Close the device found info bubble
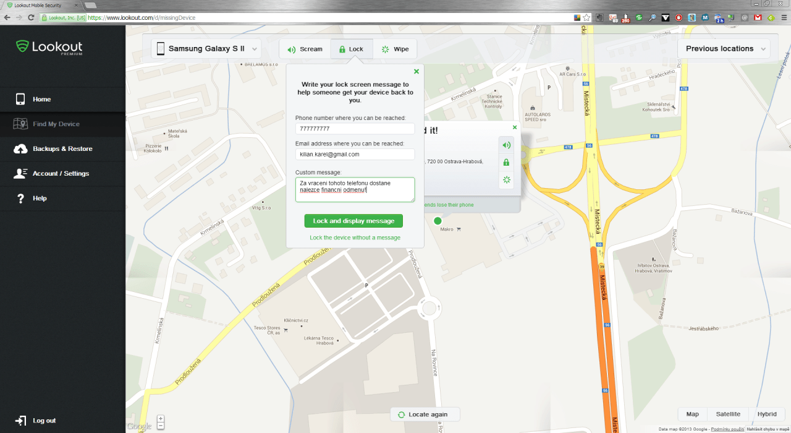Screen dimensions: 791x433 click(x=514, y=127)
